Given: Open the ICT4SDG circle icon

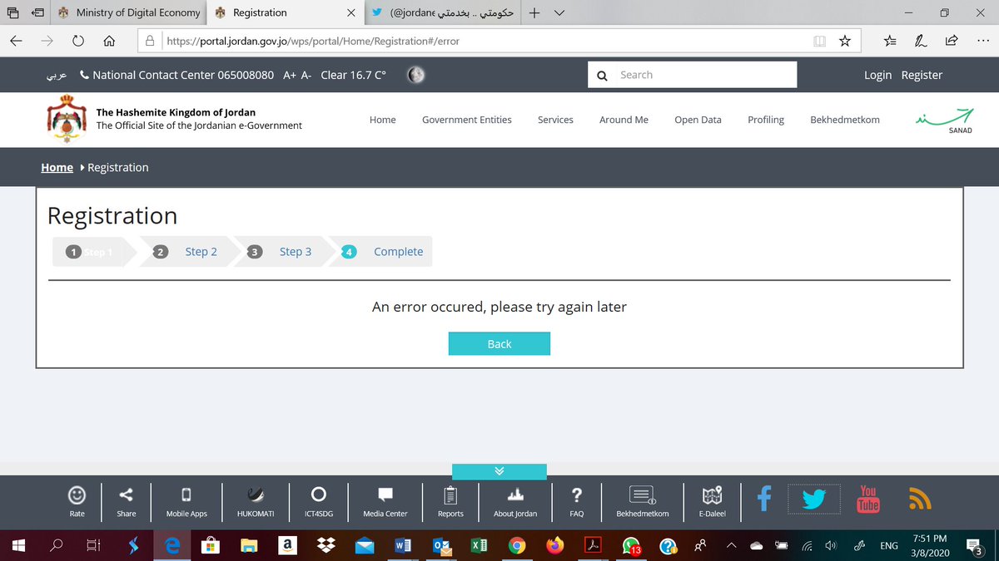Looking at the screenshot, I should coord(318,495).
